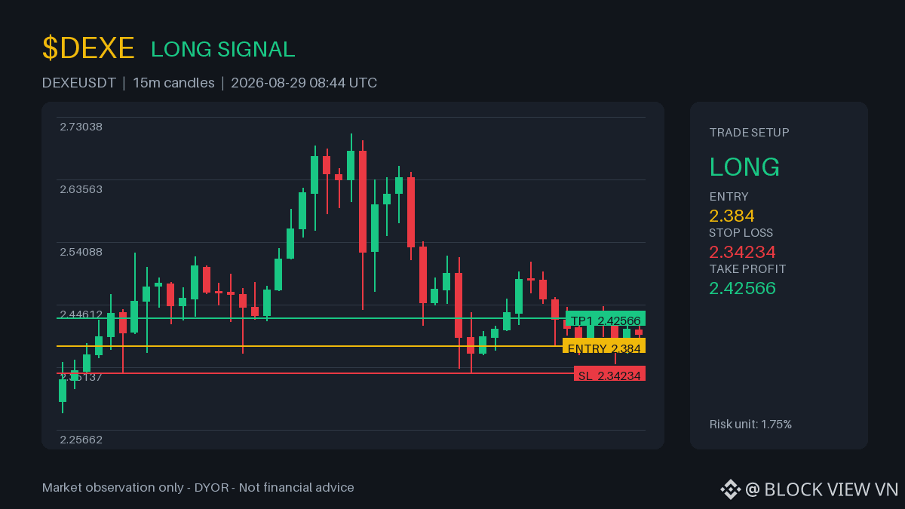This screenshot has width=905, height=509.
Task: Click the Binance diamond logo icon
Action: coord(730,489)
